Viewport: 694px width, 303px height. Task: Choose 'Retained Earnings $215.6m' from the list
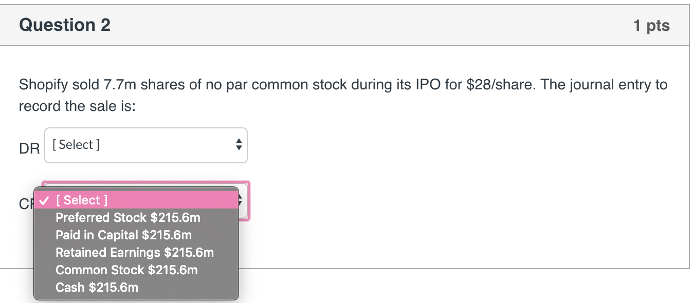click(135, 253)
